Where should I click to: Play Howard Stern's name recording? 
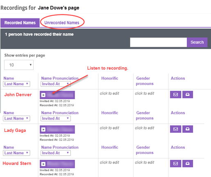pos(43,164)
